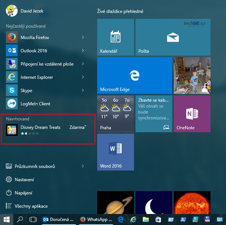Open the Kalendář tile
The image size is (226, 225).
(x=116, y=37)
